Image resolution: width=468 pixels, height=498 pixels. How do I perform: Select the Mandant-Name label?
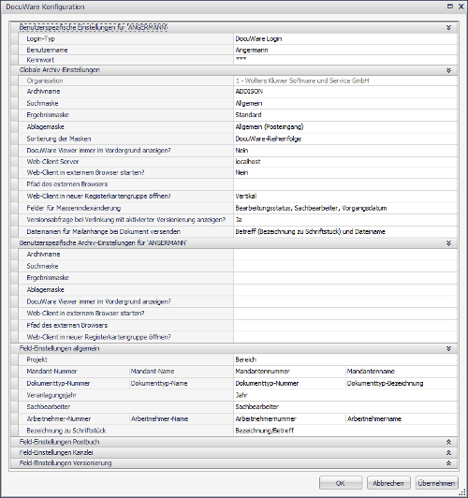153,372
